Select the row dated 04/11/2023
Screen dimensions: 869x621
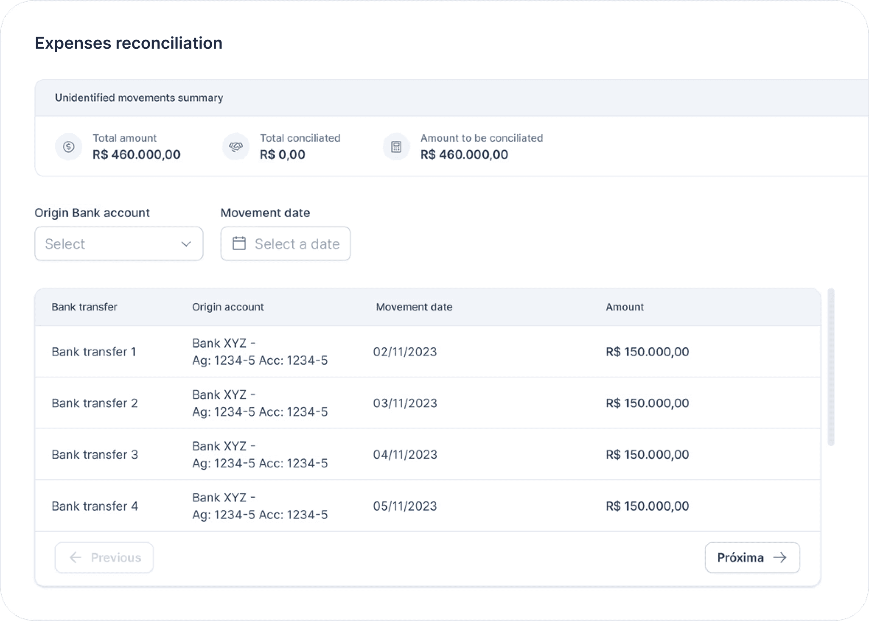coord(405,454)
